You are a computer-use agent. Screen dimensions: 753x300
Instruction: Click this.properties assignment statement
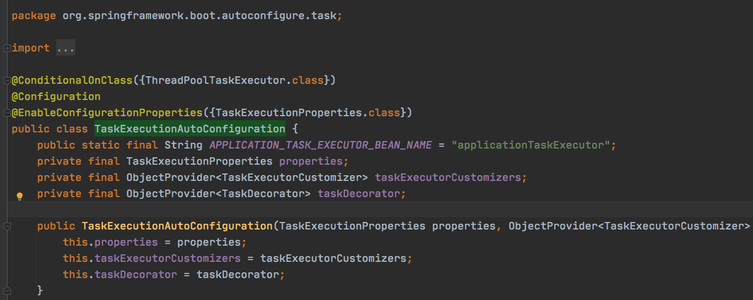155,242
